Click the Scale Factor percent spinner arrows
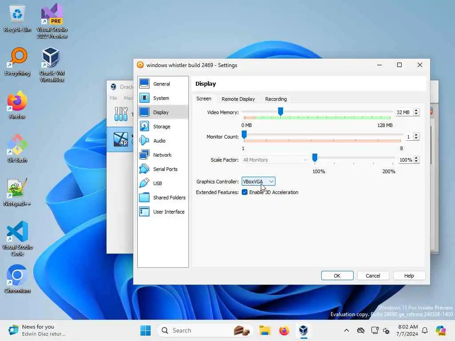The image size is (455, 341). click(x=416, y=159)
